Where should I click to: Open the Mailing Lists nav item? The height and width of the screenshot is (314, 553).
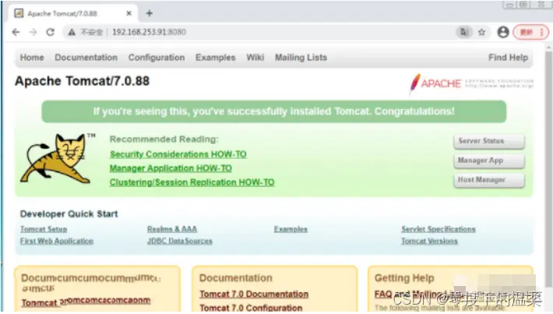301,57
